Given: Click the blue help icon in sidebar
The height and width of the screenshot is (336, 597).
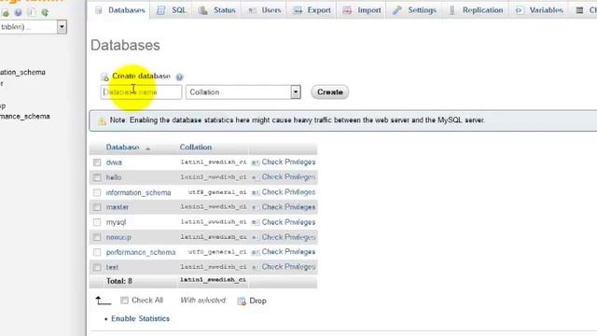Looking at the screenshot, I should tap(18, 12).
